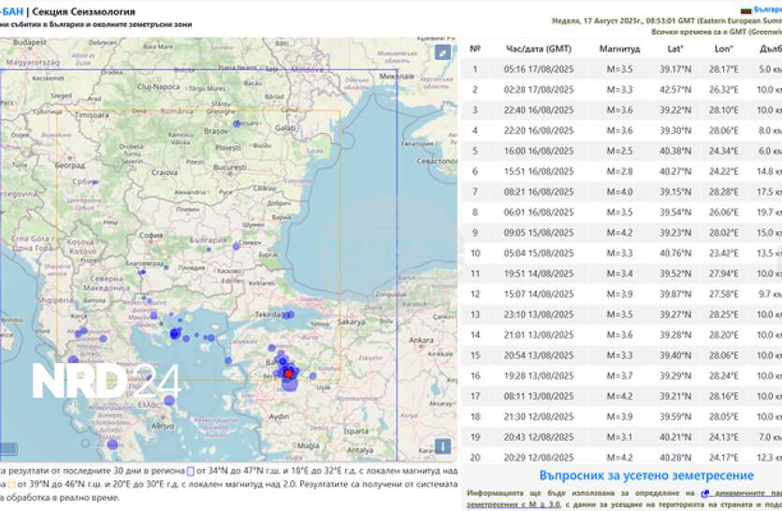Click the 'Час/дата (GMT)' column header
782x511 pixels.
[538, 49]
